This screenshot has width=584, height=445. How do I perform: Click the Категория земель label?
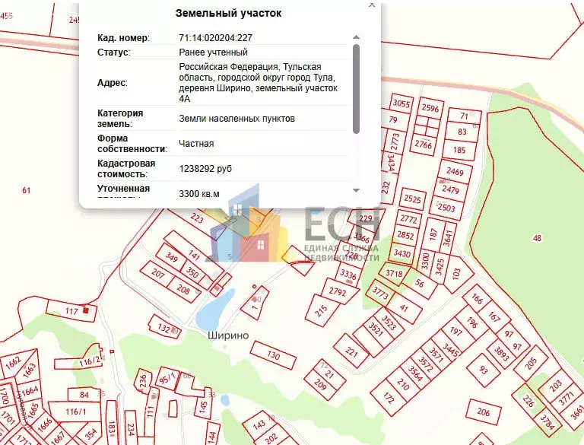tap(120, 119)
